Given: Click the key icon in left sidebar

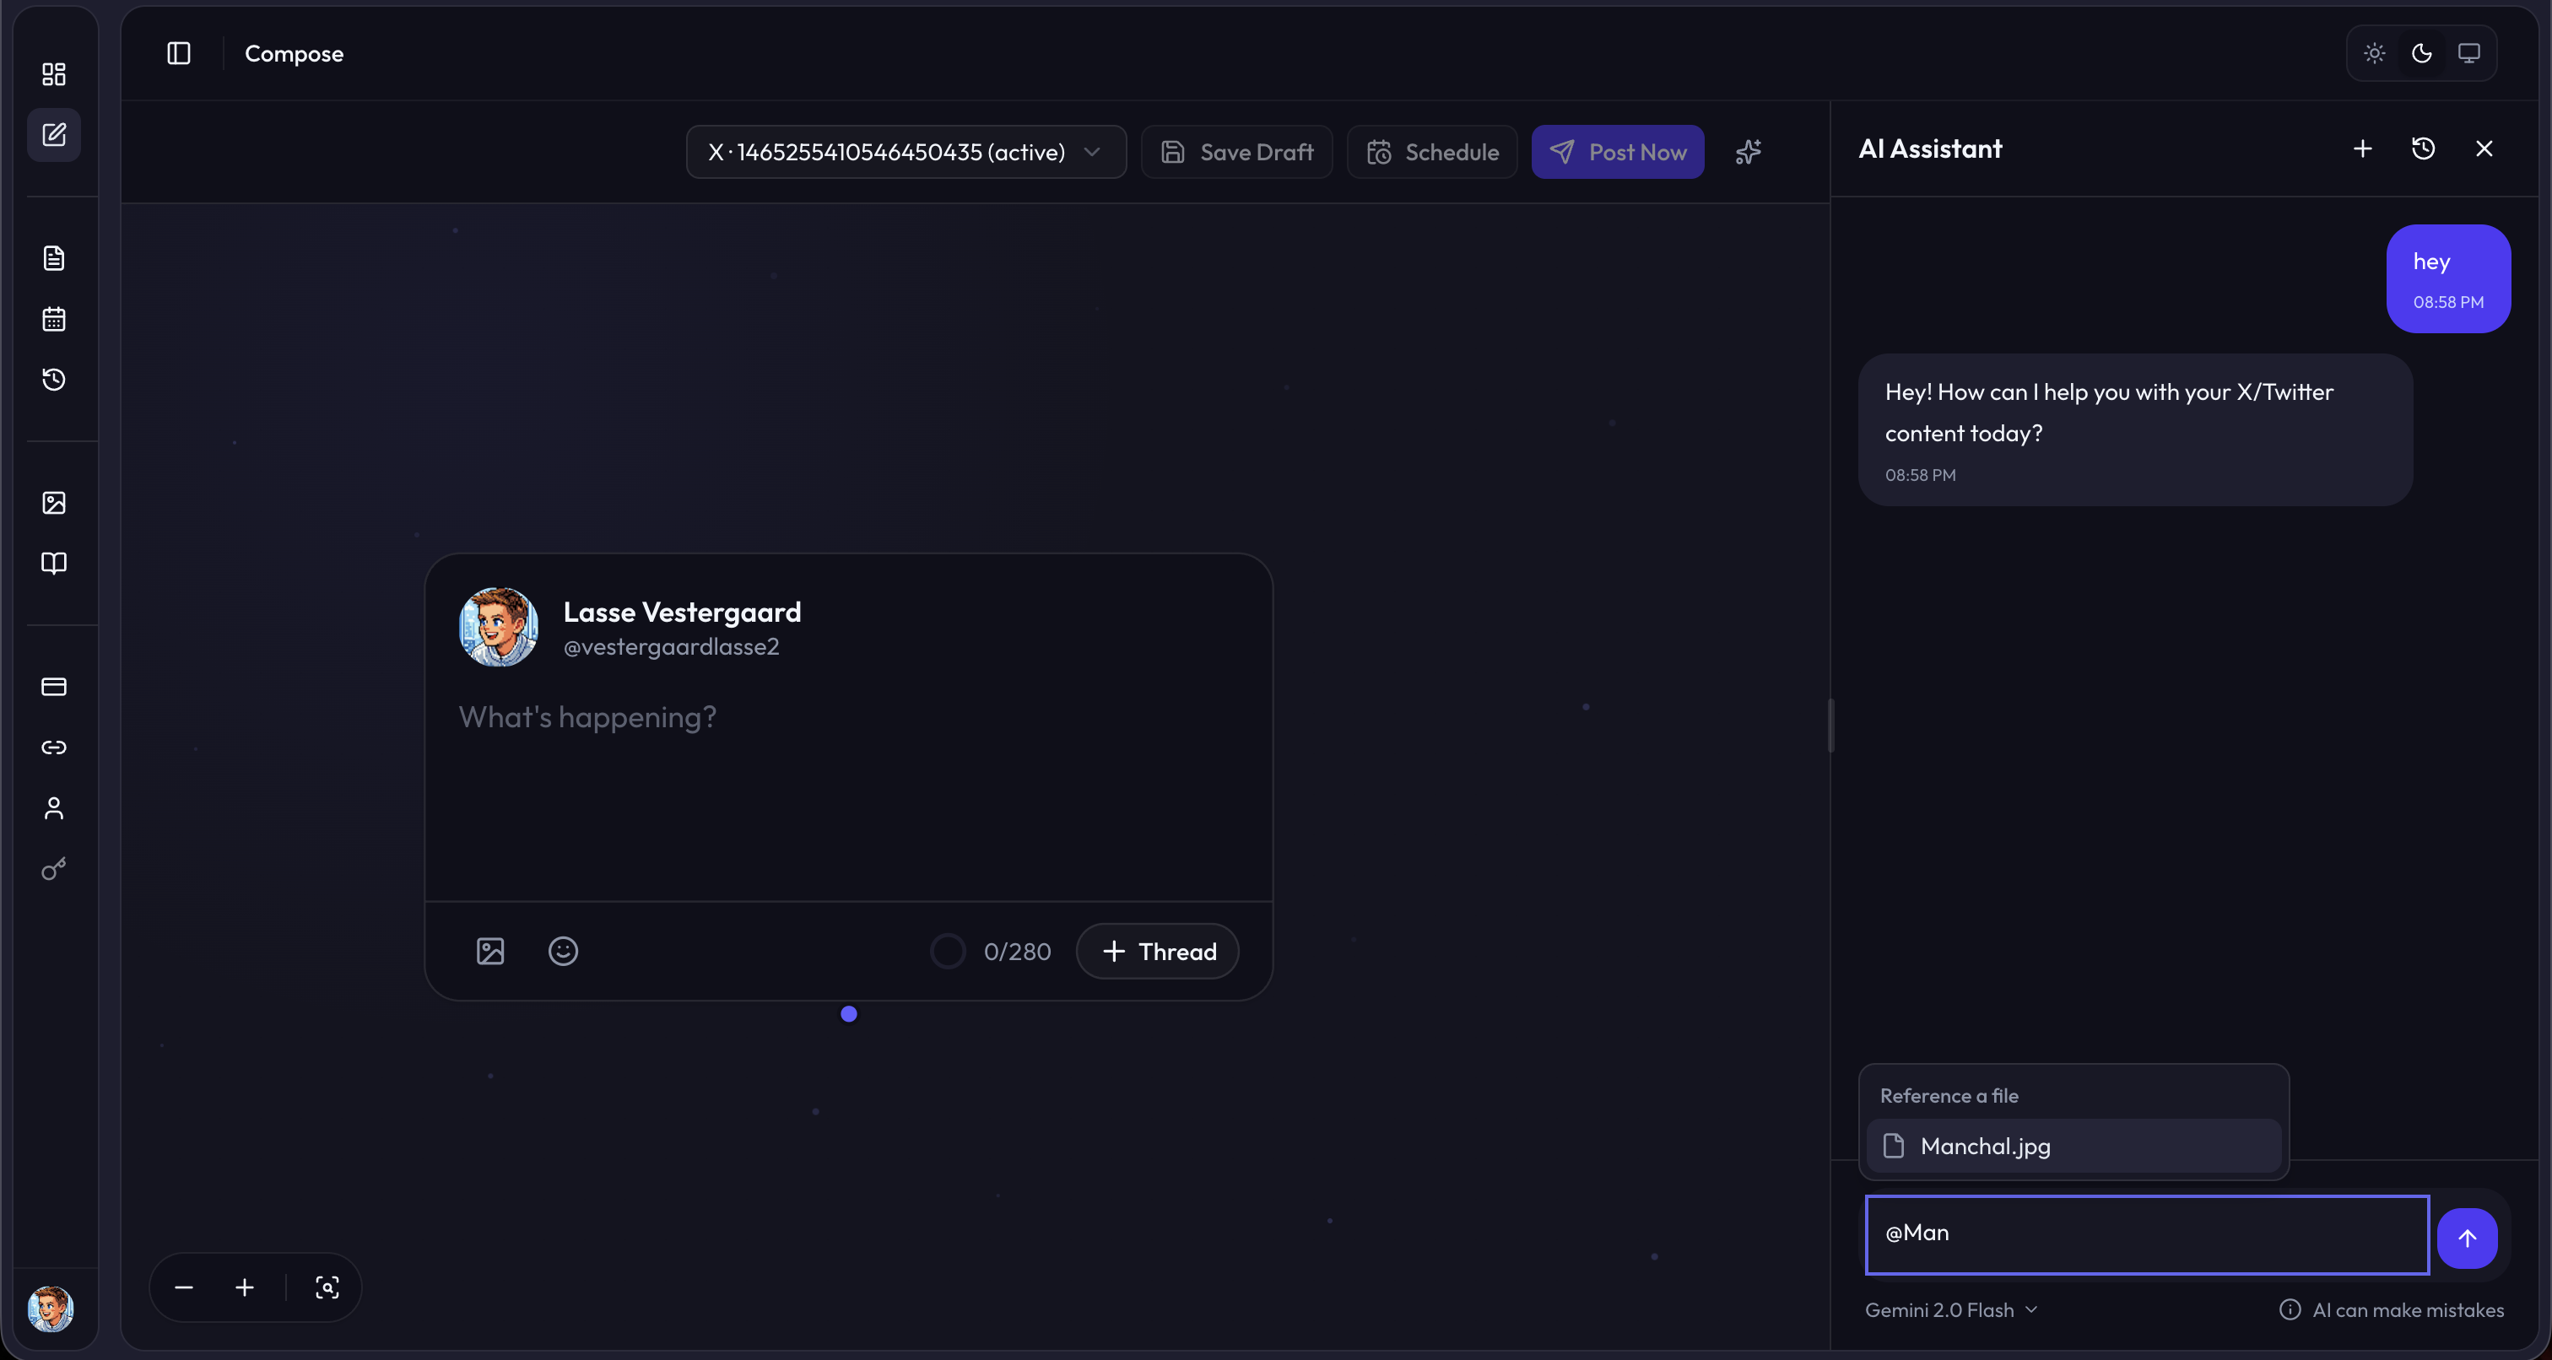Looking at the screenshot, I should (x=53, y=869).
